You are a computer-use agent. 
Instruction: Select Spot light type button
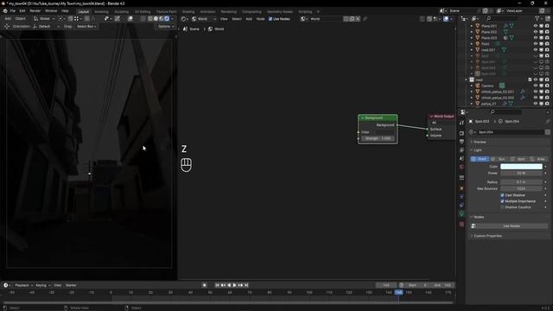pyautogui.click(x=518, y=159)
